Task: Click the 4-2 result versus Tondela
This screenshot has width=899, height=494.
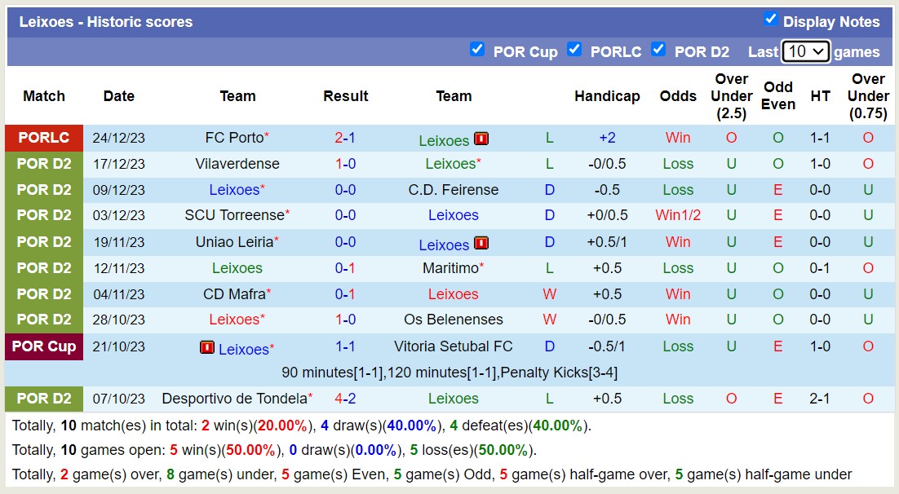Action: pyautogui.click(x=345, y=399)
